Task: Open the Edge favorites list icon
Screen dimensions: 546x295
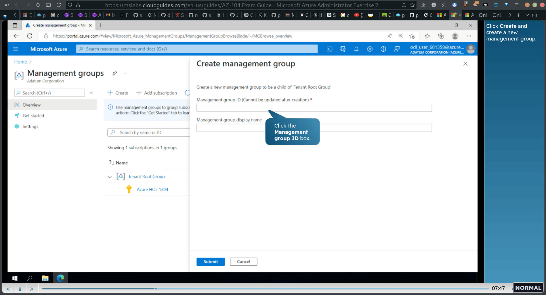Action: pos(427,36)
